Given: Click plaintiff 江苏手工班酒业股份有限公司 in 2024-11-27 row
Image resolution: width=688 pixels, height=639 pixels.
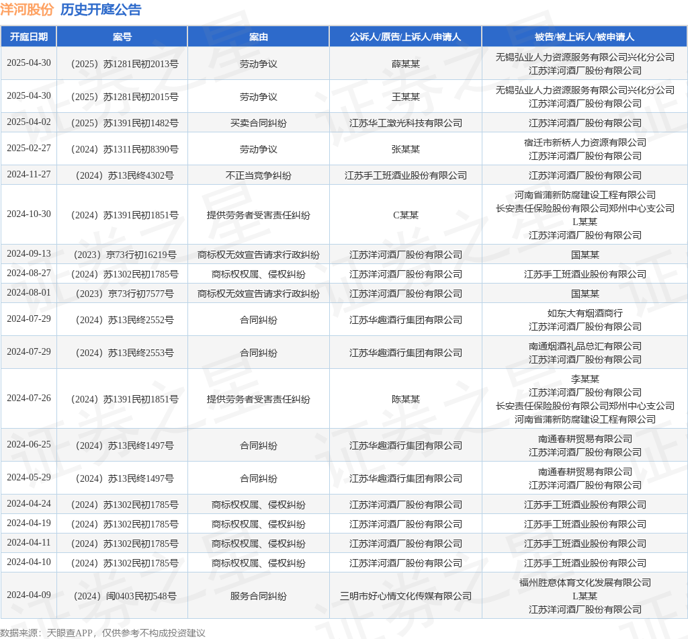Looking at the screenshot, I should click(x=405, y=175).
